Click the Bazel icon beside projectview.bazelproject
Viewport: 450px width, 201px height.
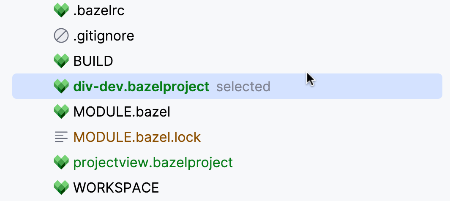tap(61, 162)
